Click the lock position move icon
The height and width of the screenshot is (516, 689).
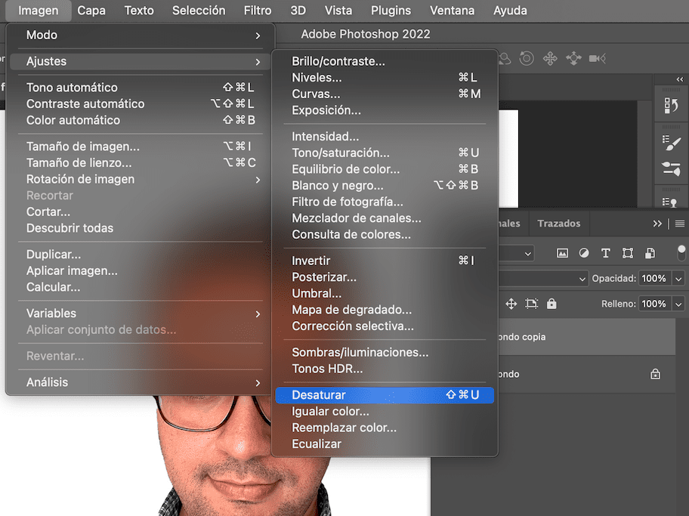pos(511,304)
